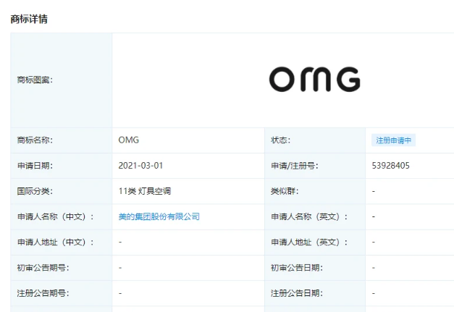Image resolution: width=454 pixels, height=312 pixels.
Task: Select the application date 2021-03-01
Action: pyautogui.click(x=140, y=166)
